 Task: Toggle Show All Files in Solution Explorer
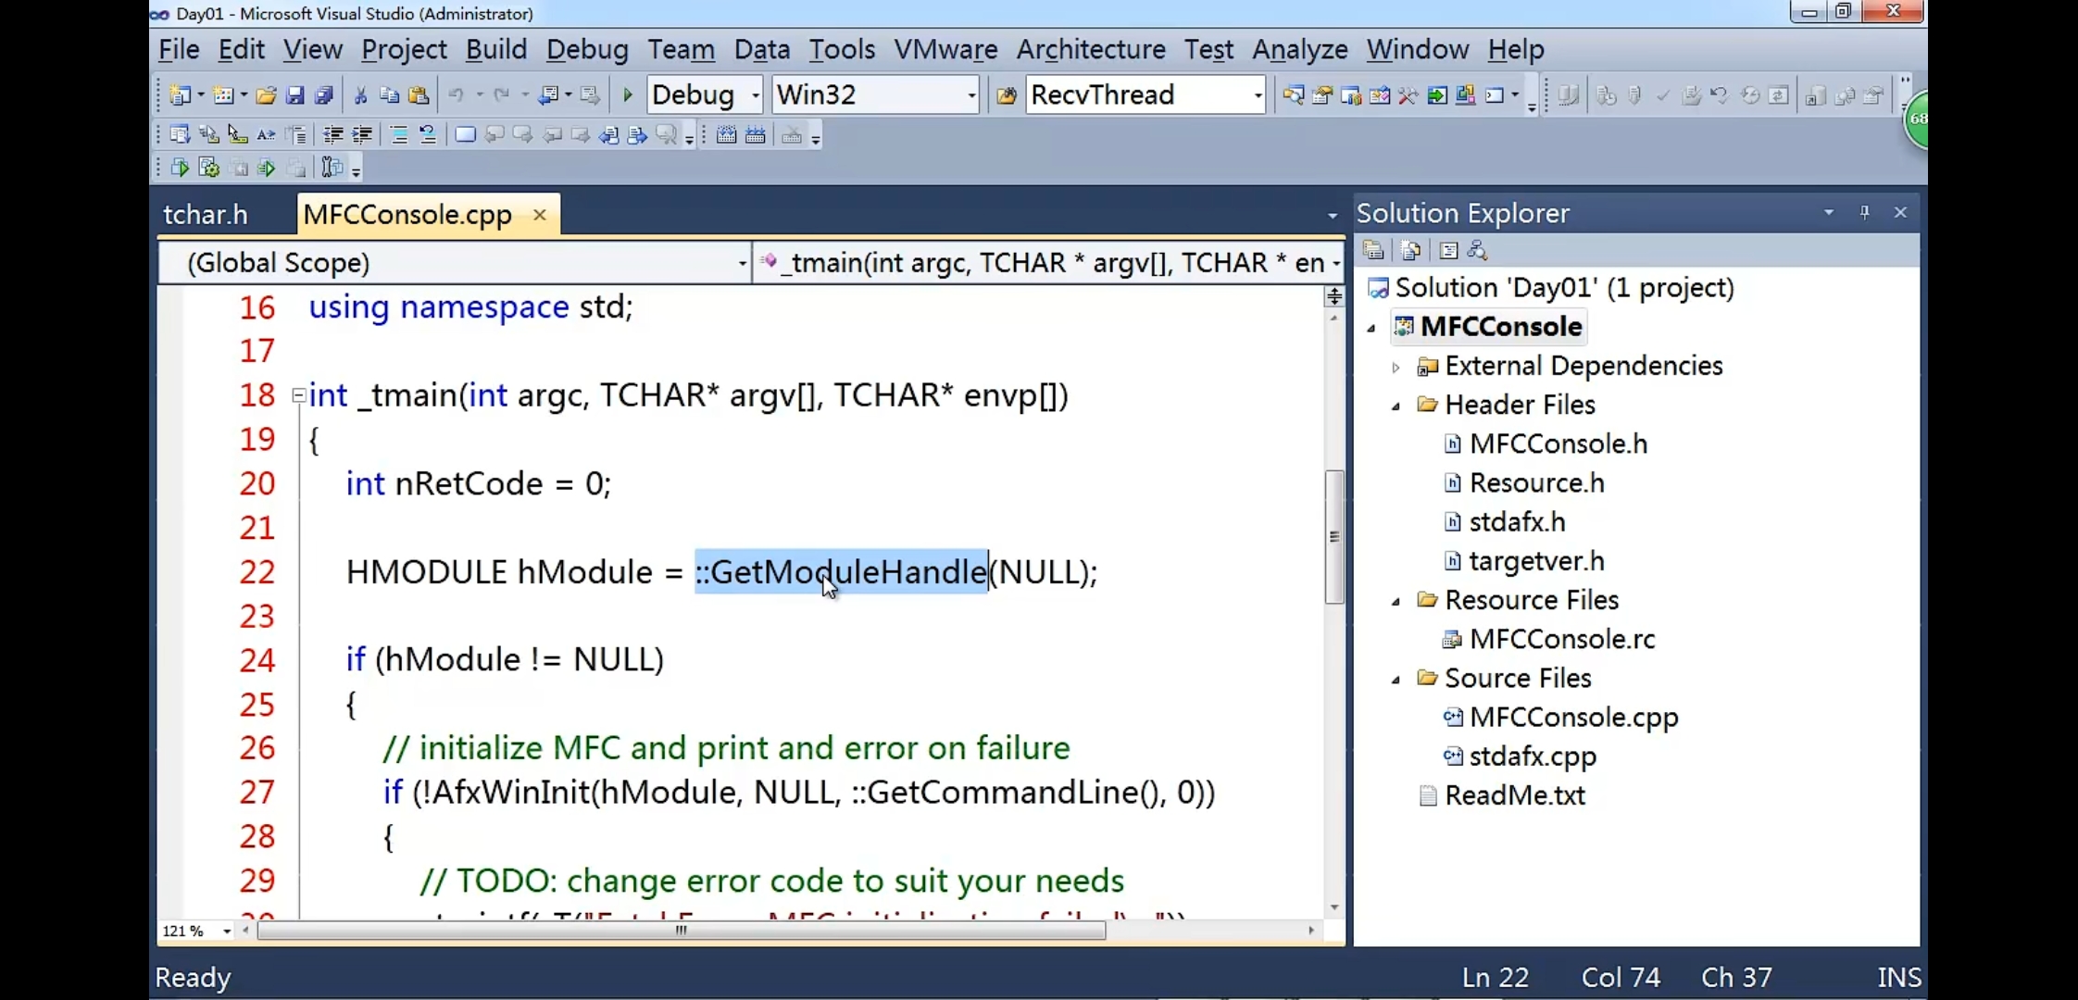pos(1410,251)
